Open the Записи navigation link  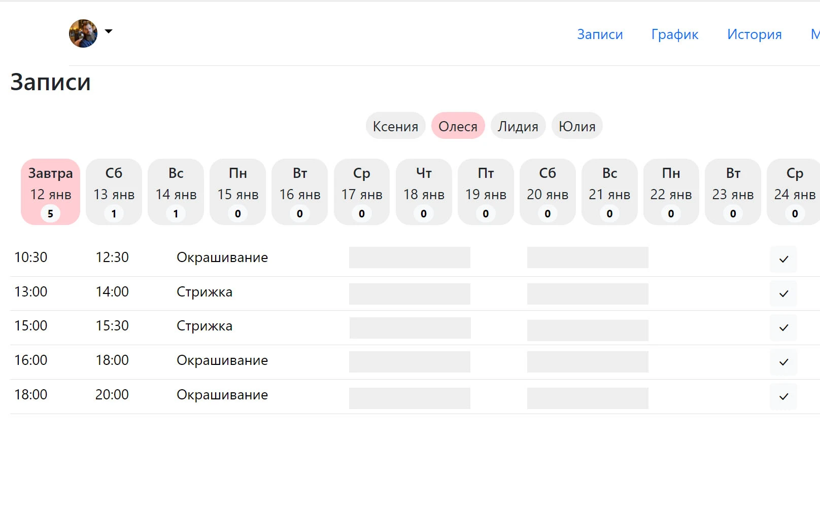coord(600,34)
